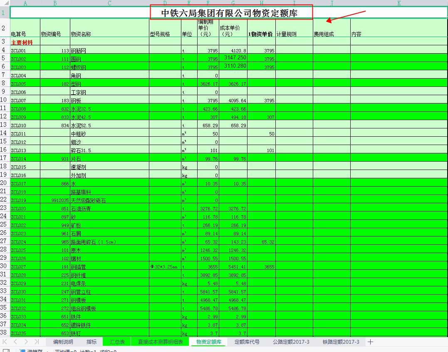
Task: Open the 定额库代号 sheet tab
Action: point(247,342)
